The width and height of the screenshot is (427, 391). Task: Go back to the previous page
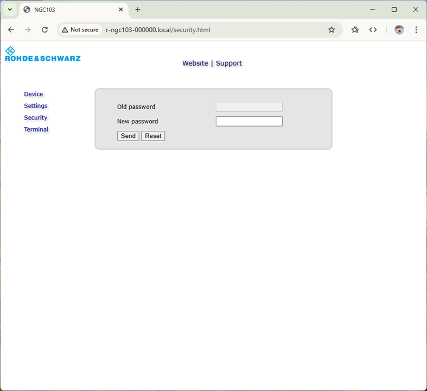[11, 30]
